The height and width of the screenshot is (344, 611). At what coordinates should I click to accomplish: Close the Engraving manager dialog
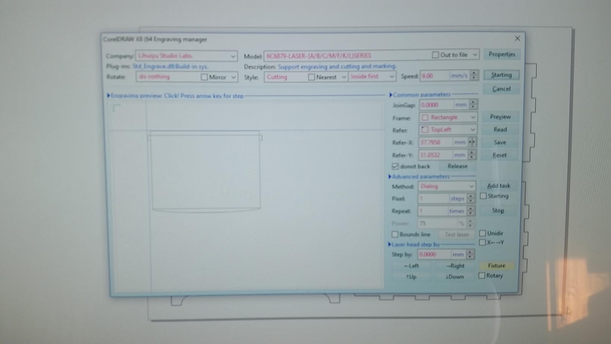pos(518,38)
